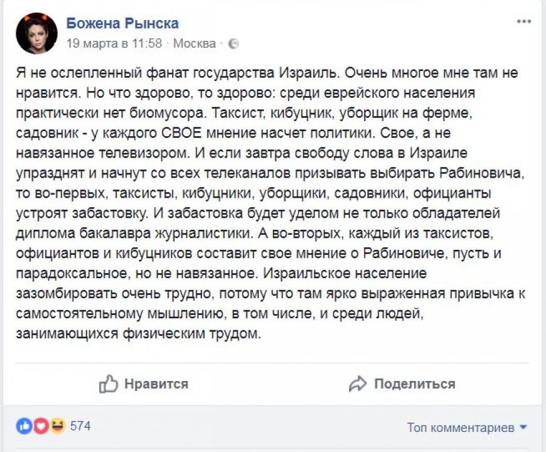Open the three-dots post options menu
This screenshot has height=452, width=546.
[x=523, y=22]
